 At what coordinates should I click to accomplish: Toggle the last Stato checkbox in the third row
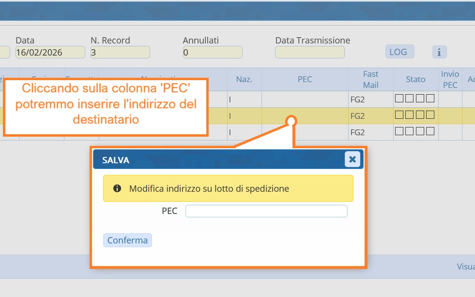coord(430,132)
